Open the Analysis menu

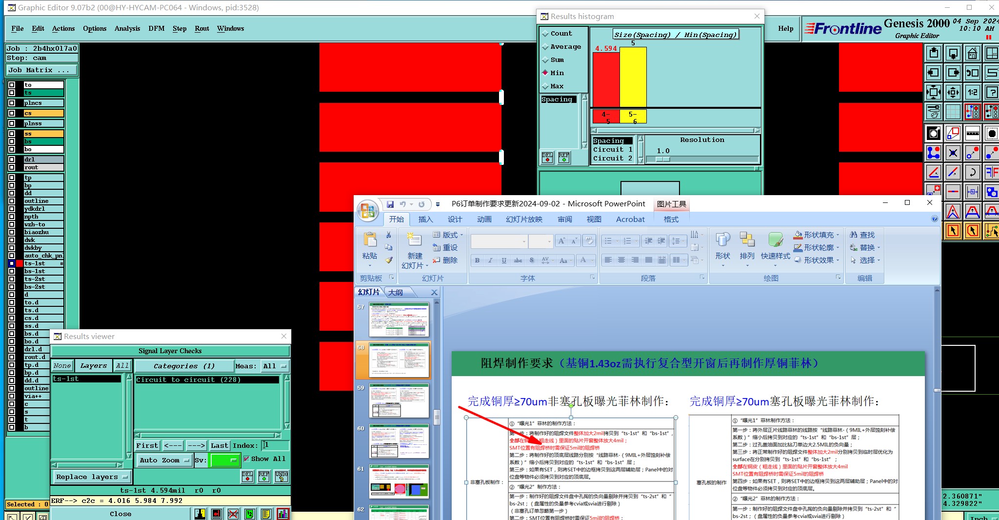(127, 29)
